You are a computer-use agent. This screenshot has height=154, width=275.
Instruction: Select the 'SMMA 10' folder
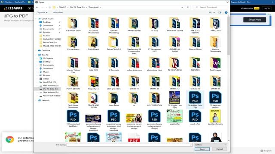134,83
